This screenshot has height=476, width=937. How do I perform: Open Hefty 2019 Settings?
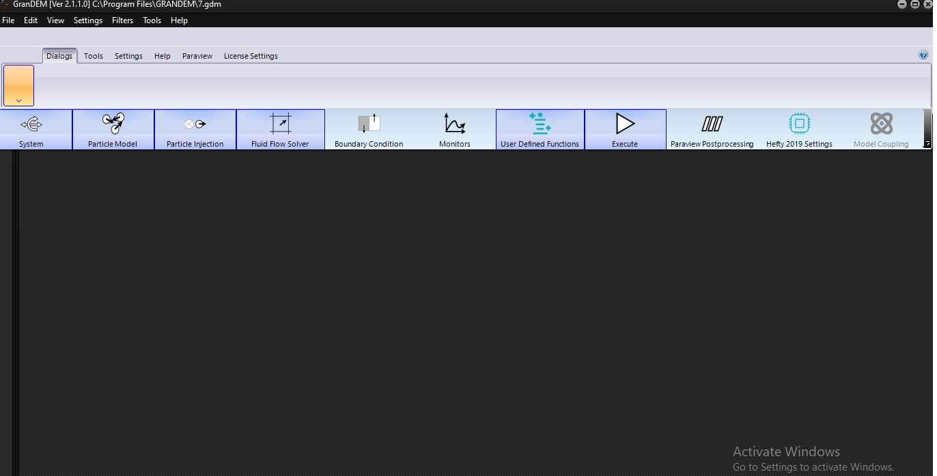[x=799, y=130]
